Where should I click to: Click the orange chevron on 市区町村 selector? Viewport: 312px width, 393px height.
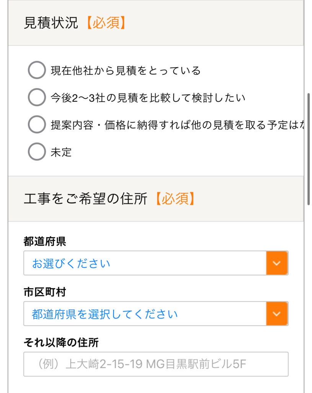click(276, 314)
